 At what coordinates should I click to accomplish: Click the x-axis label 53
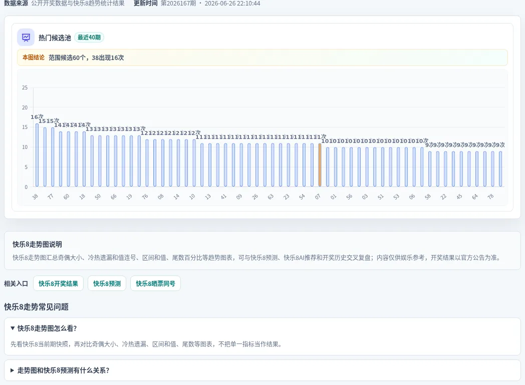pyautogui.click(x=396, y=196)
